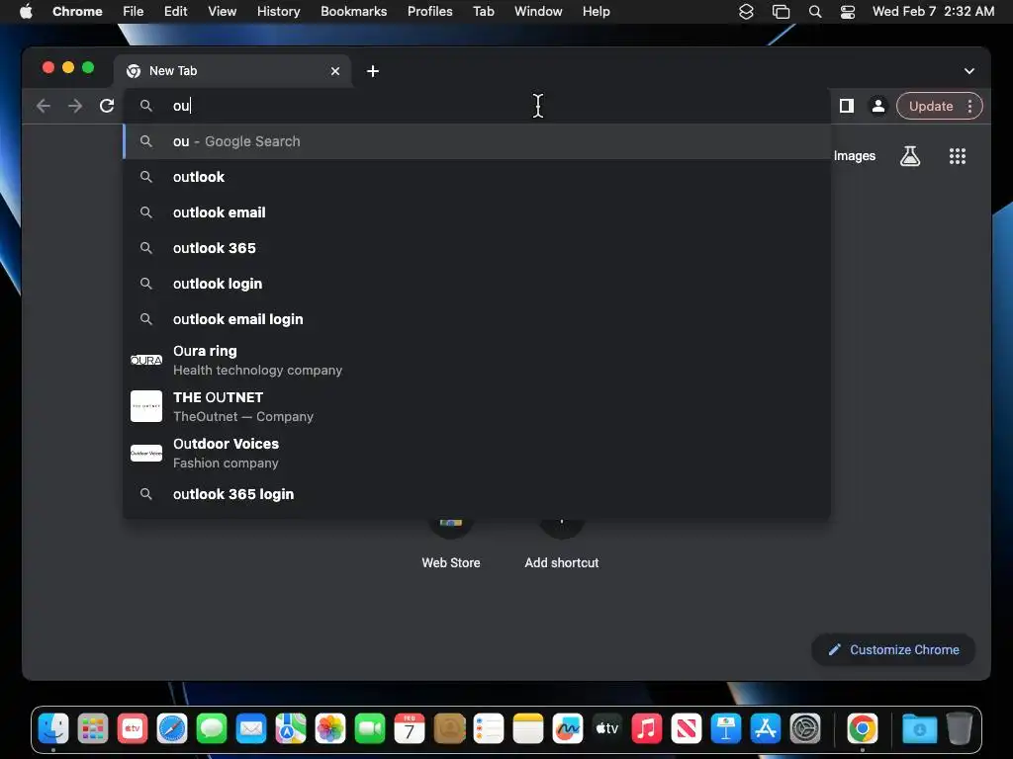Open a new tab with plus button

[x=373, y=71]
